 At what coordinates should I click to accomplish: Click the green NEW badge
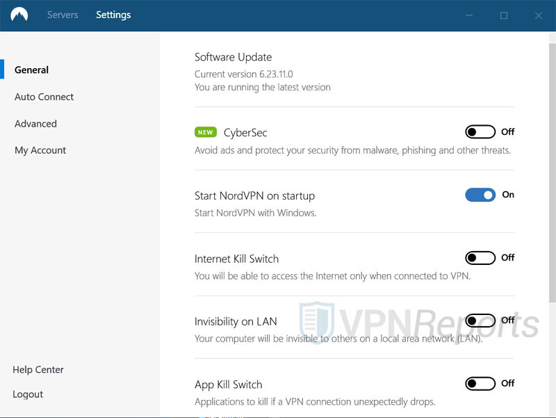tap(205, 132)
